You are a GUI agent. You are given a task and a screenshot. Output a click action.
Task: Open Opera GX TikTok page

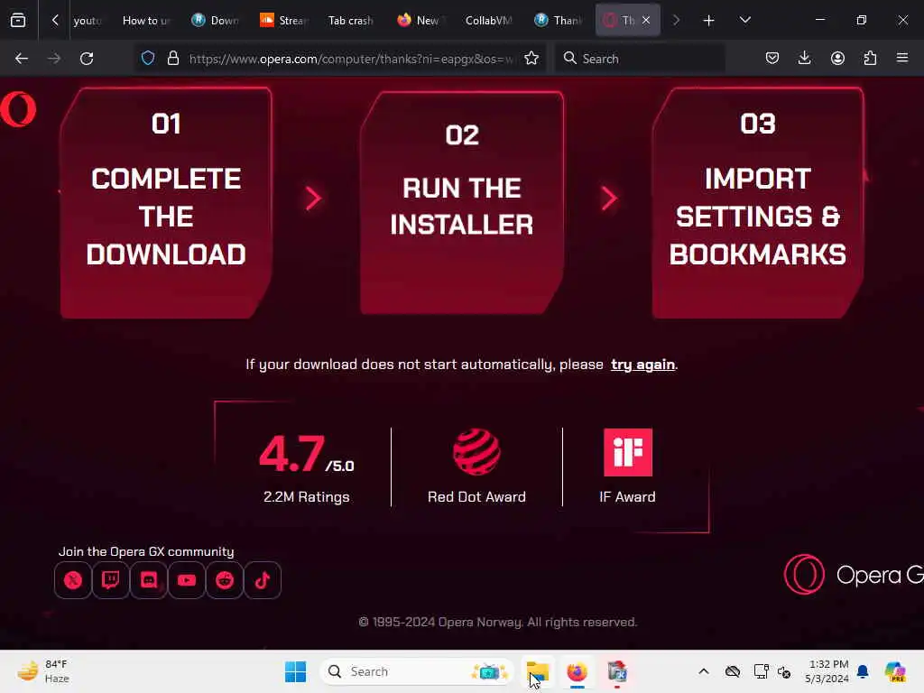[x=263, y=580]
